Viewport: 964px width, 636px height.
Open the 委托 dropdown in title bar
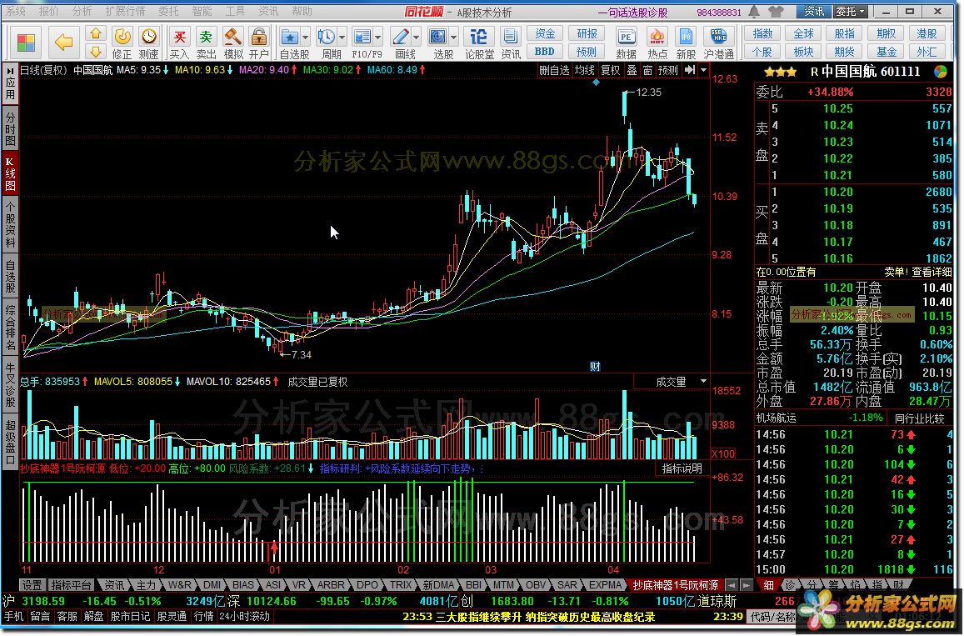pos(851,11)
